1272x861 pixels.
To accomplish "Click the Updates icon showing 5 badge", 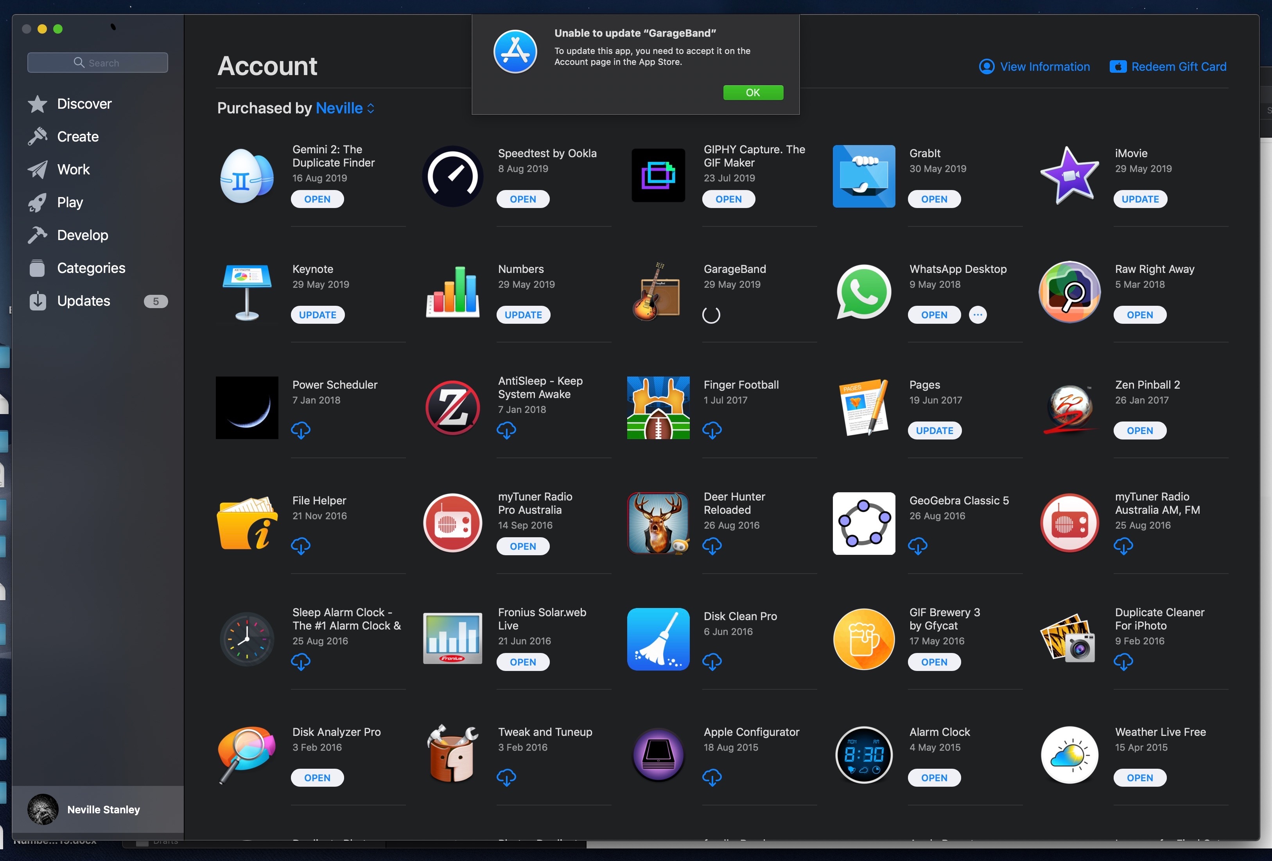I will pyautogui.click(x=38, y=301).
